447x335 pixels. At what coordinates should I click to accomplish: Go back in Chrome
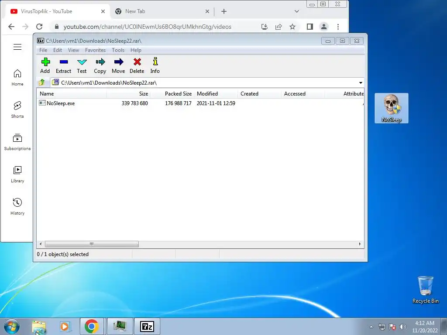pyautogui.click(x=11, y=27)
